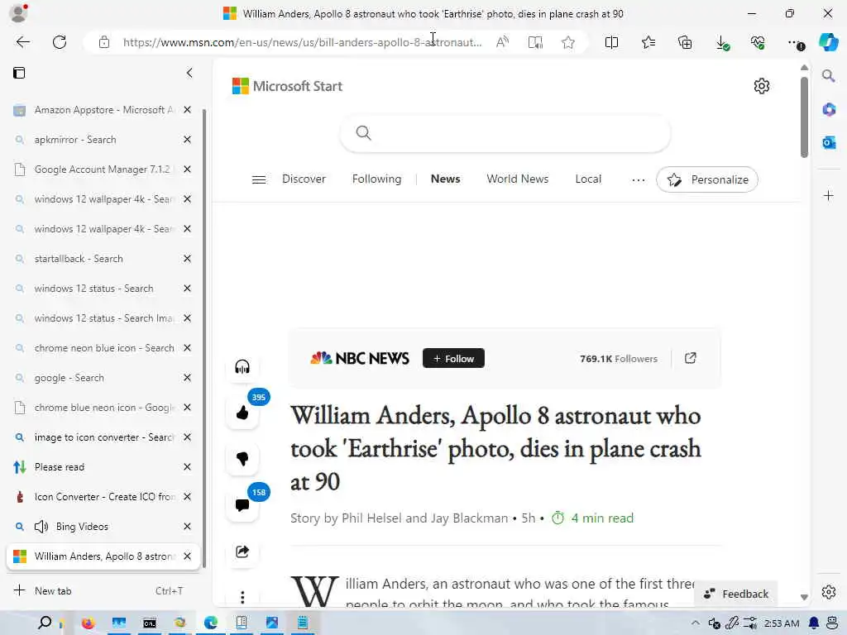Viewport: 847px width, 635px height.
Task: Launch the Copilot sidebar
Action: click(x=829, y=42)
